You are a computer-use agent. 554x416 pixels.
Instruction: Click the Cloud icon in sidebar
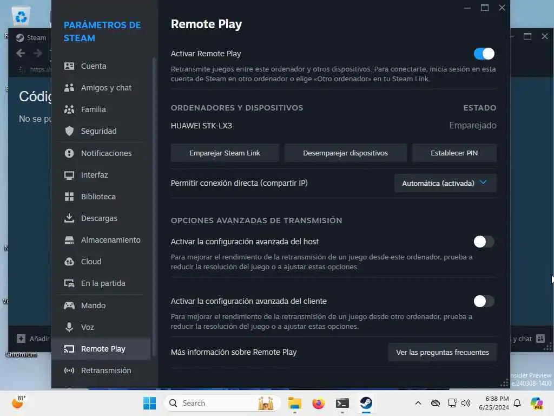[69, 262]
